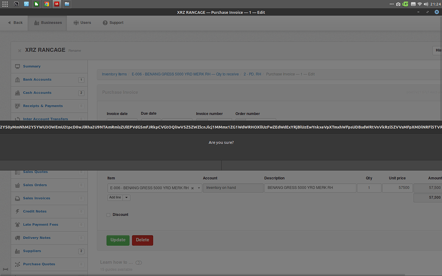Click the Update button

tap(118, 240)
